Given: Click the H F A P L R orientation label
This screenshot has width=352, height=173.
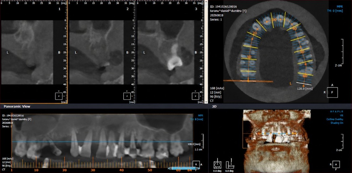Looking at the screenshot, I should point(337,112).
